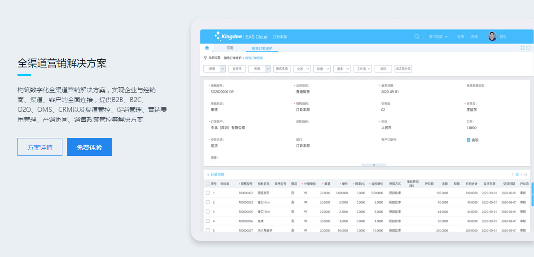
Task: Click order number SO2020000139
Action: coord(223,92)
